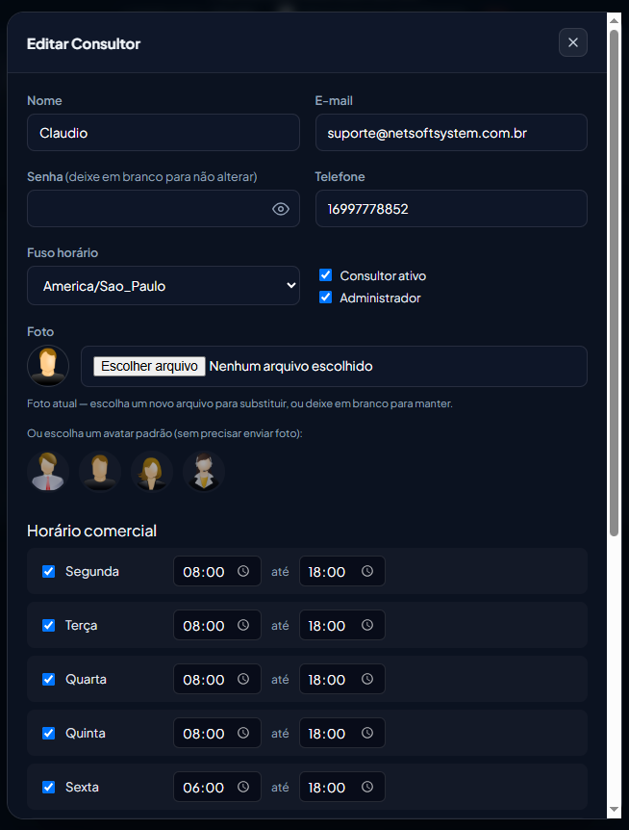The width and height of the screenshot is (629, 830).
Task: Click the scrollbar down arrow
Action: [615, 810]
